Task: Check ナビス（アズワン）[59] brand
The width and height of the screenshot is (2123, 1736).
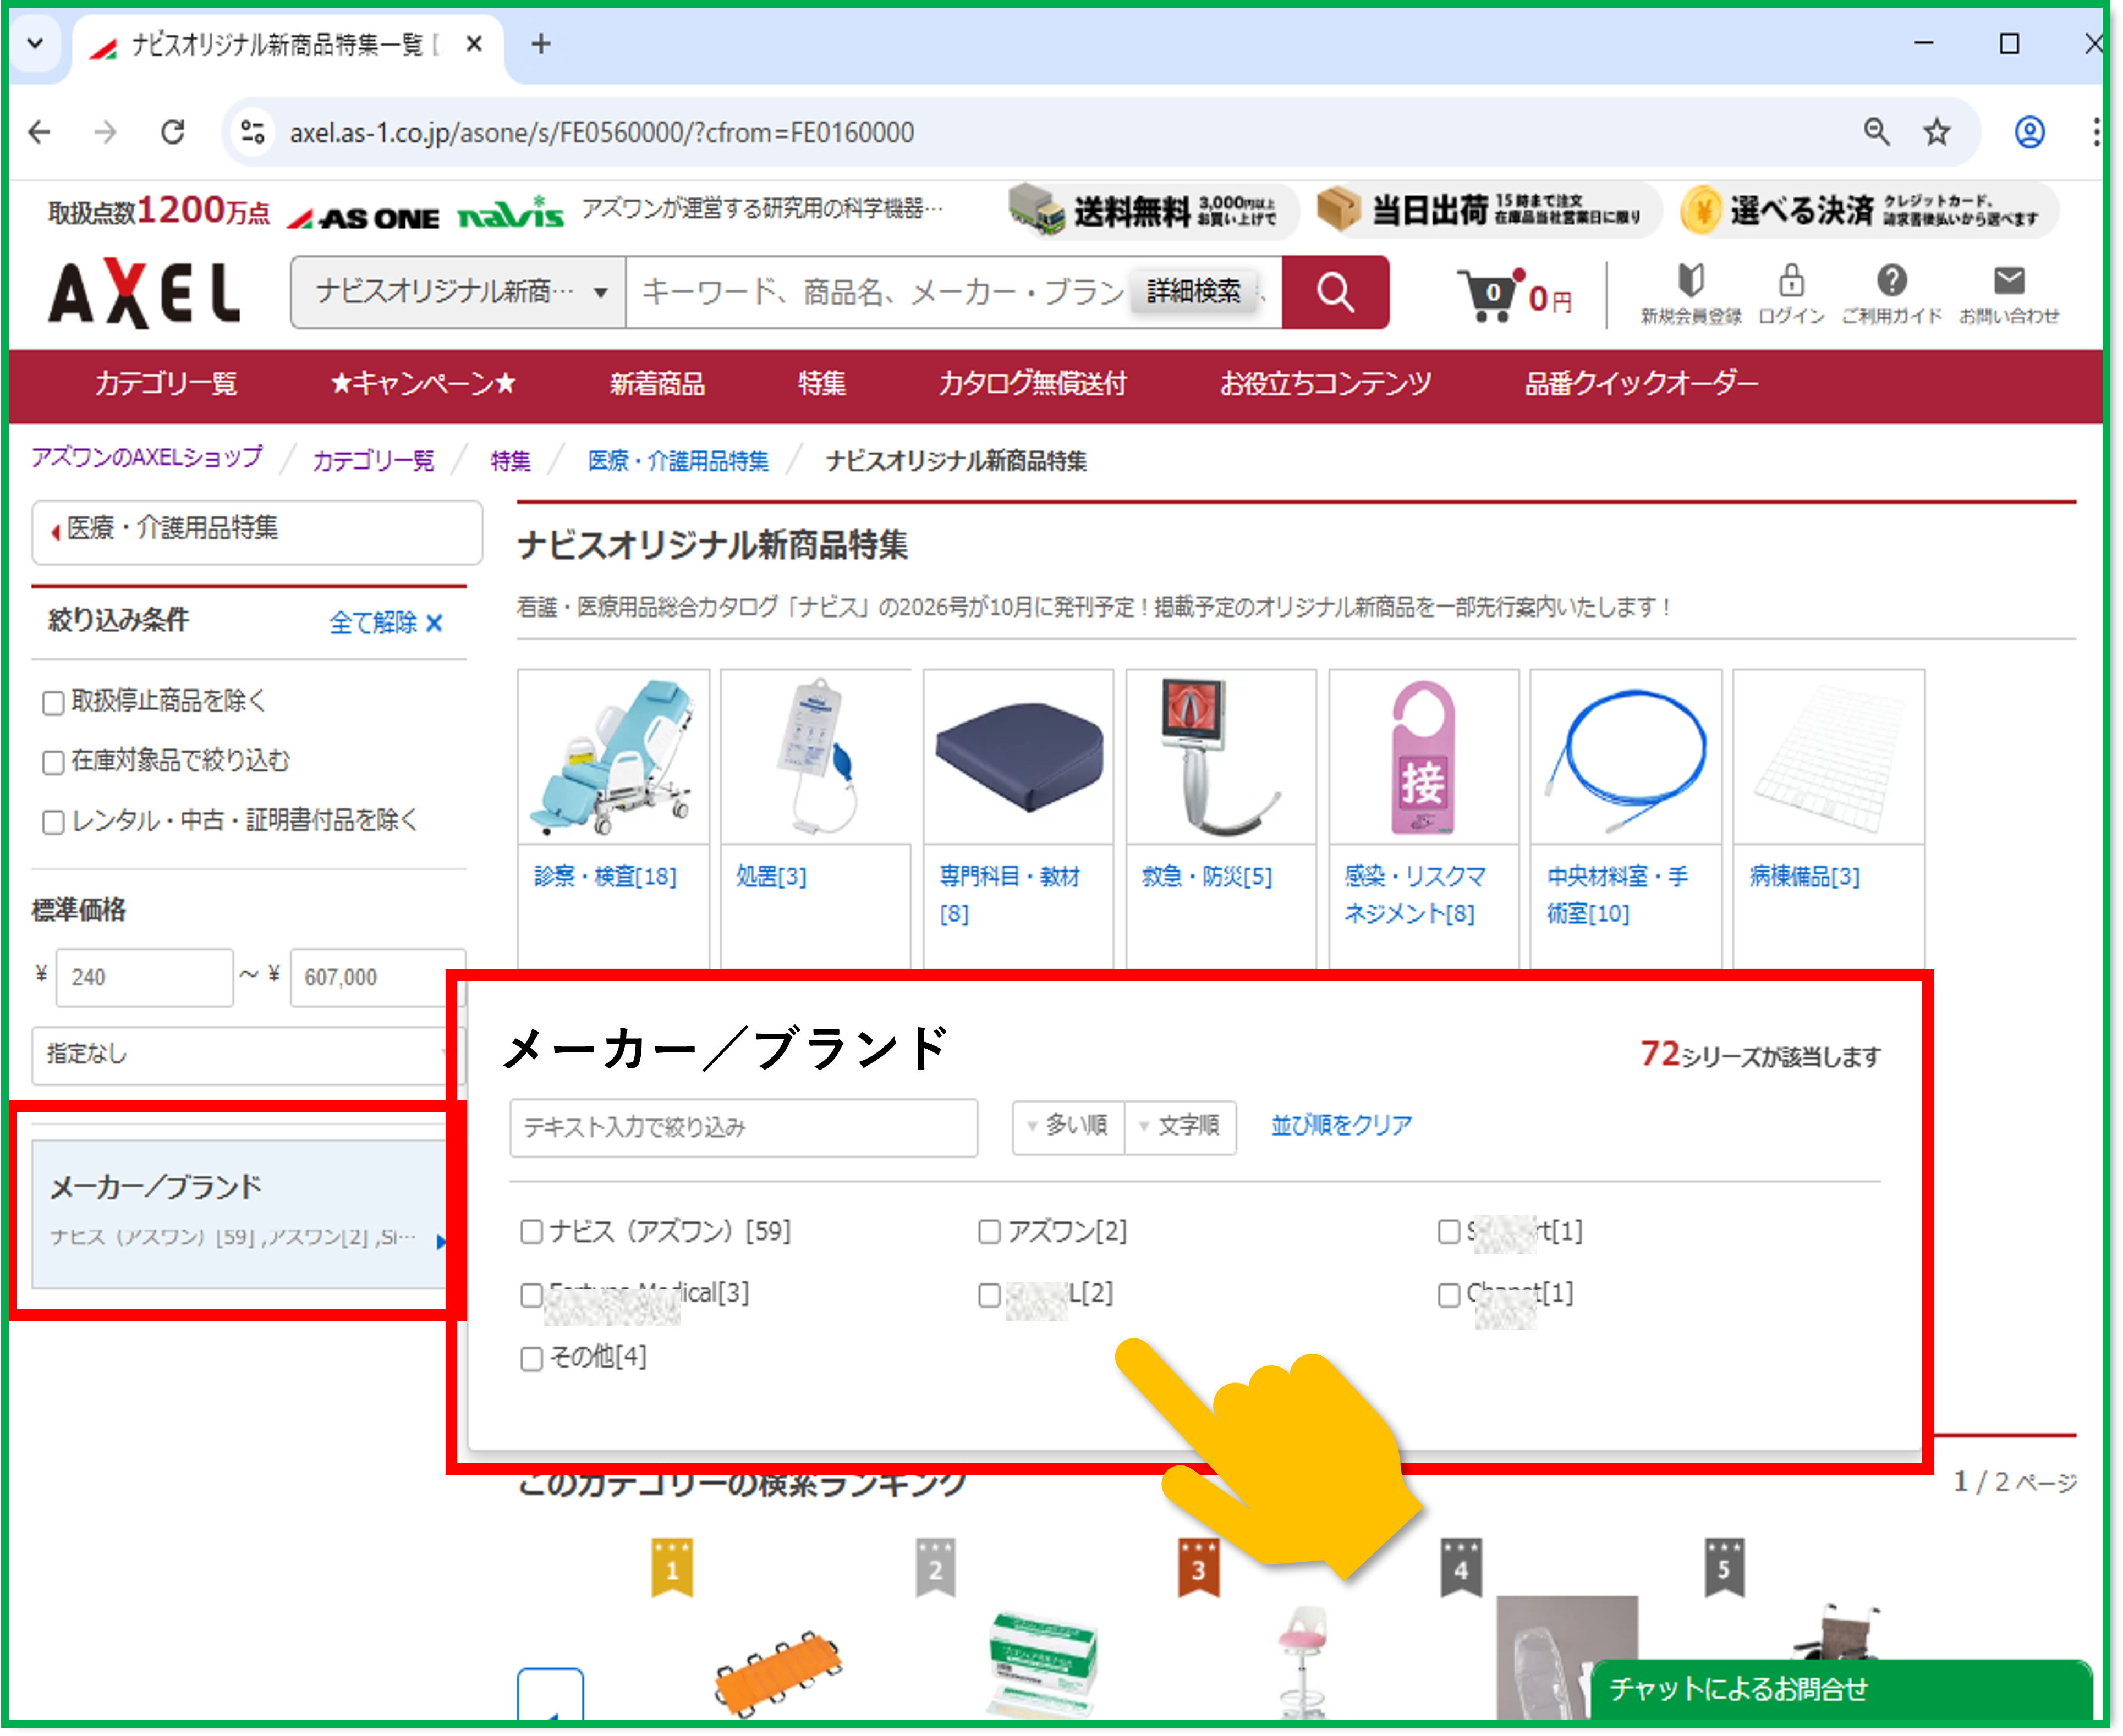Action: coord(532,1232)
